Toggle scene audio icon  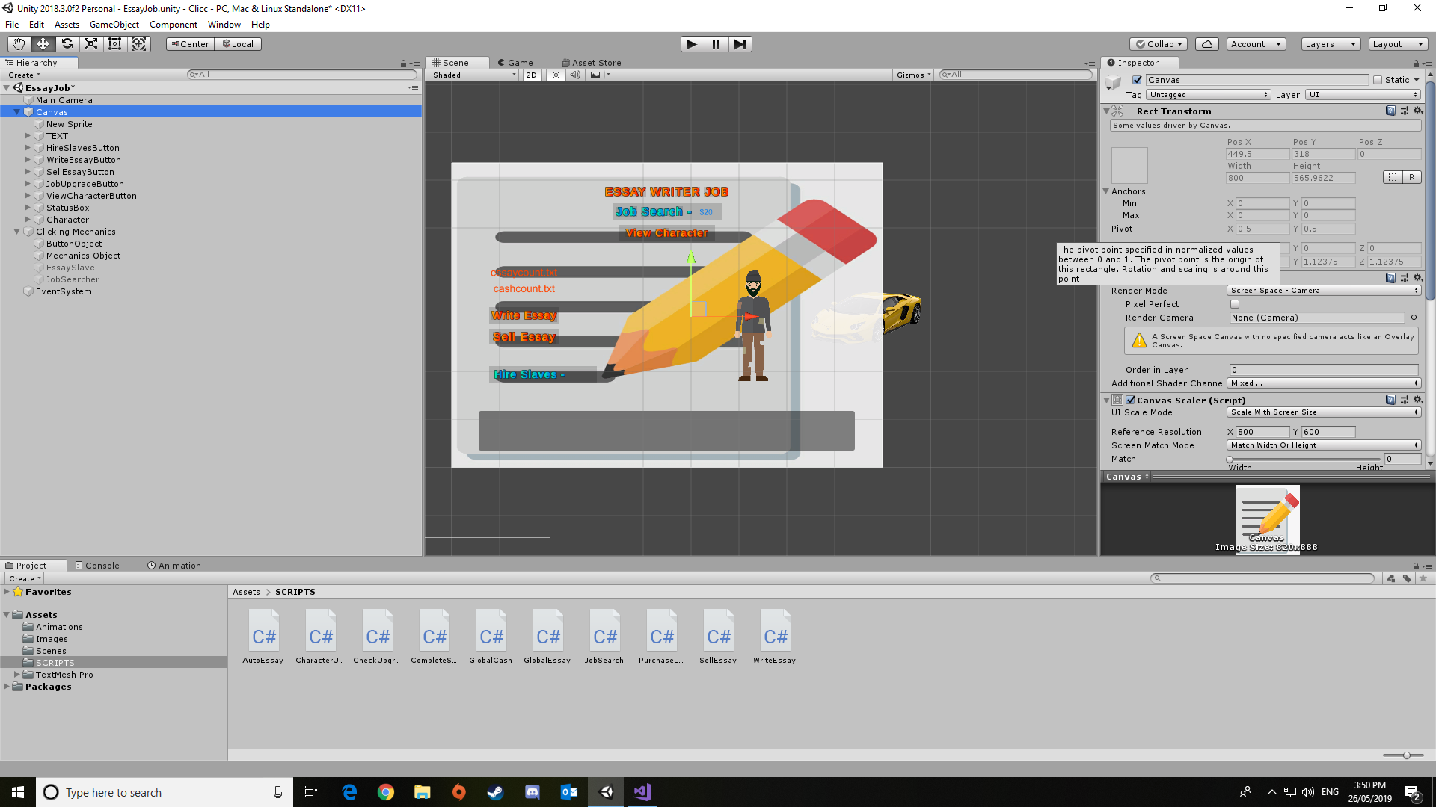tap(575, 75)
